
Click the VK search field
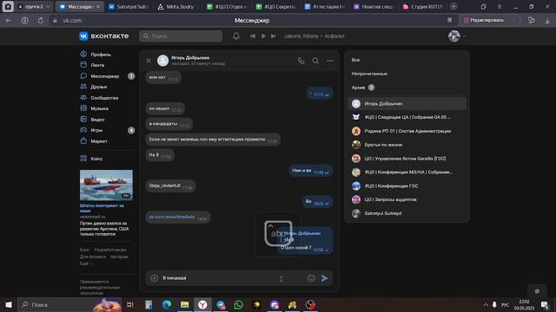click(x=181, y=36)
